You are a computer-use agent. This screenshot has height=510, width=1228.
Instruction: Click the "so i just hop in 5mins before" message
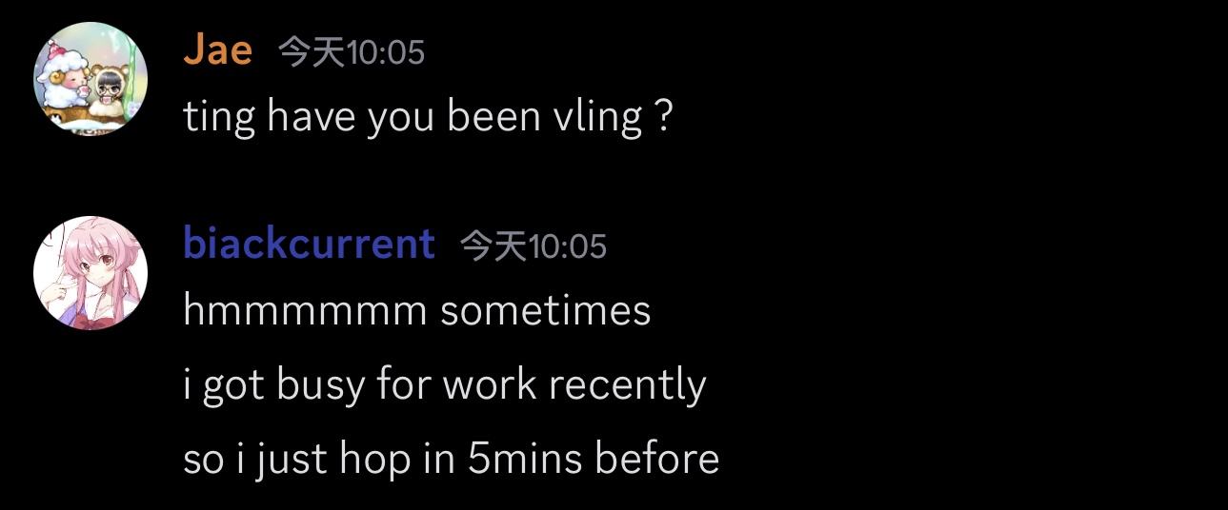click(x=451, y=460)
